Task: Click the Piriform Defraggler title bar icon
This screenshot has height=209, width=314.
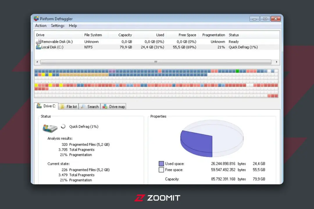Action: tap(36, 19)
